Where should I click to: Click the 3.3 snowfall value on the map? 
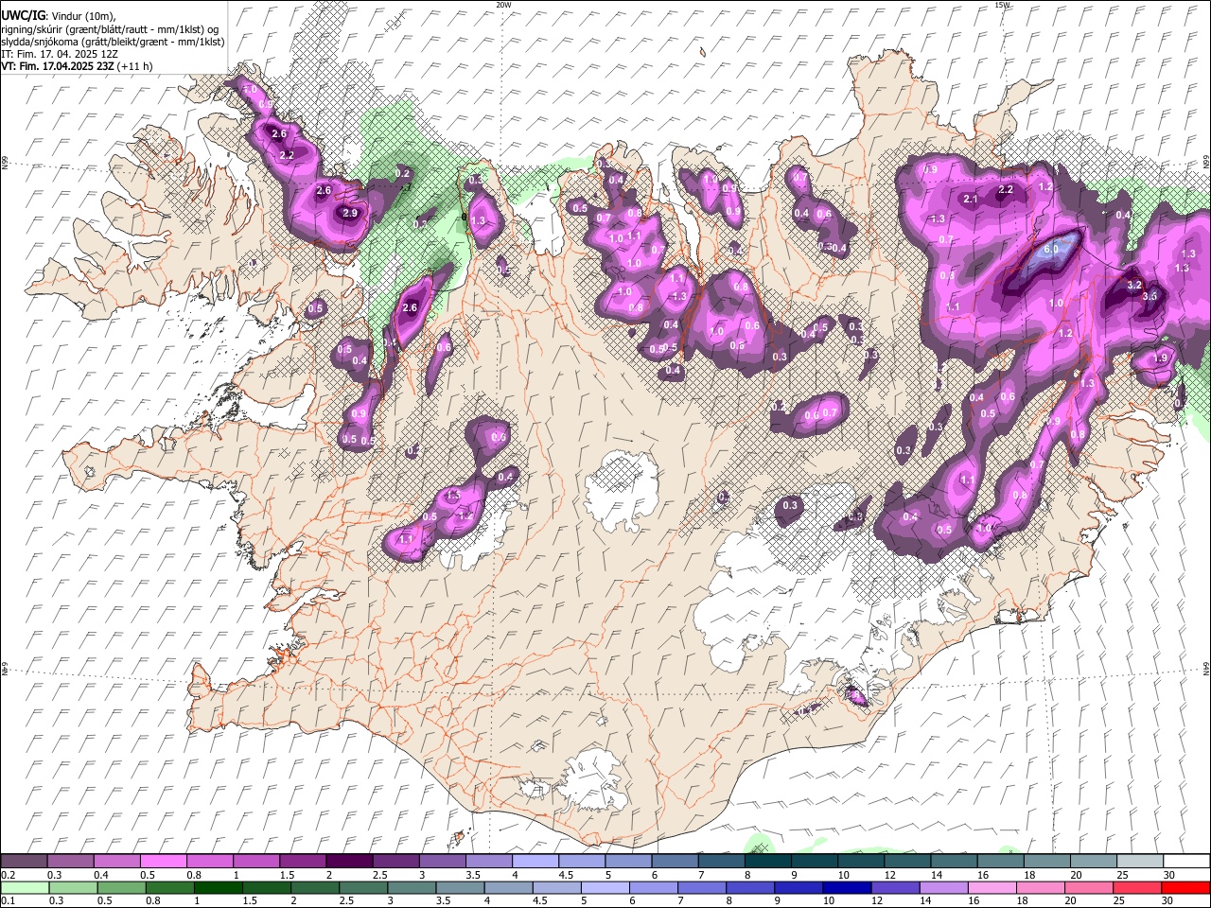coord(1150,296)
